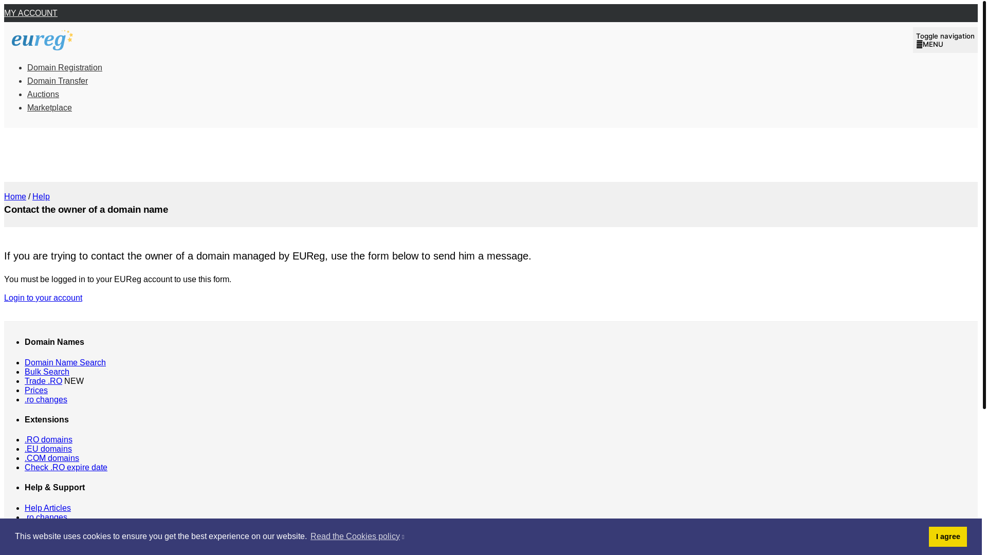
Task: Click Login to your account
Action: (43, 298)
